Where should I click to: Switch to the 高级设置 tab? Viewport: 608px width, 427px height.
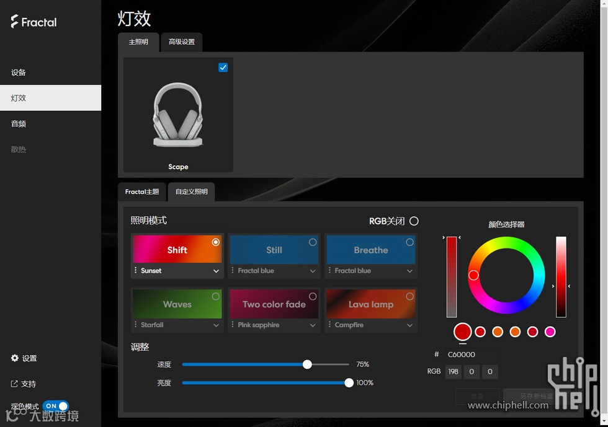[181, 42]
